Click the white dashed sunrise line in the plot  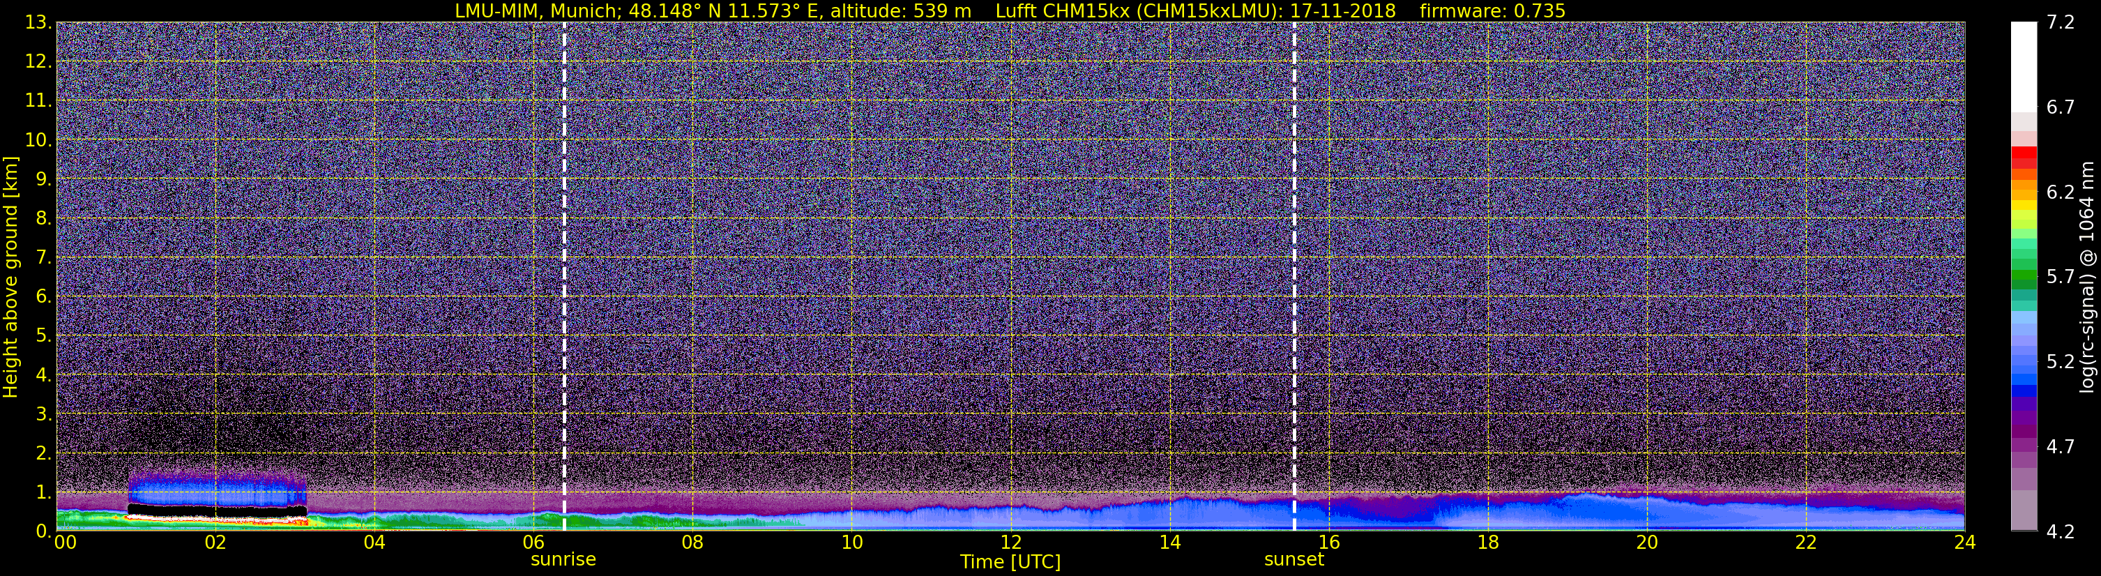[x=564, y=277]
